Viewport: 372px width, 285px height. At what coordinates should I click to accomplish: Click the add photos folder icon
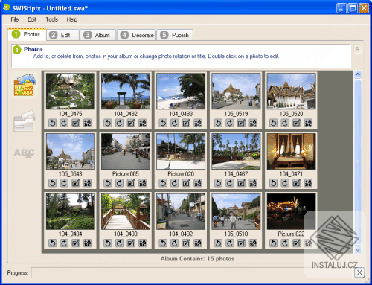[25, 85]
